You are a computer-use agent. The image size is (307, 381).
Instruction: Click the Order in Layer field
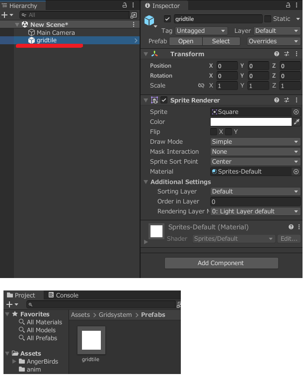click(x=255, y=201)
